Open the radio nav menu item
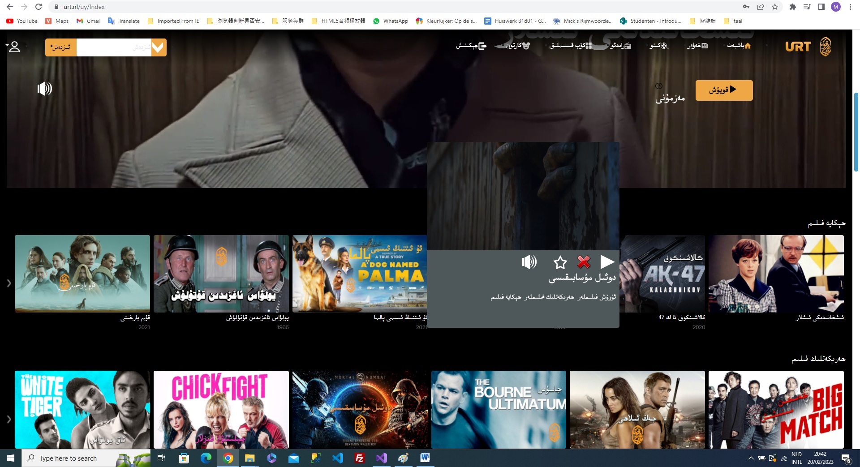This screenshot has width=860, height=467. pyautogui.click(x=620, y=46)
